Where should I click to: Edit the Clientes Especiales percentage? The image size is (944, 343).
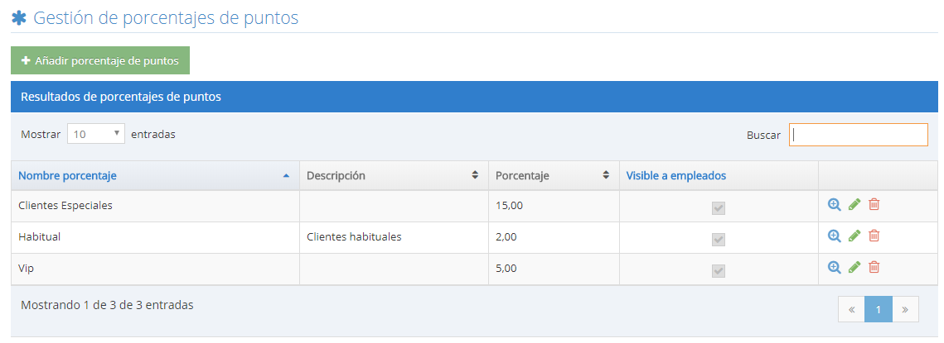pyautogui.click(x=854, y=204)
